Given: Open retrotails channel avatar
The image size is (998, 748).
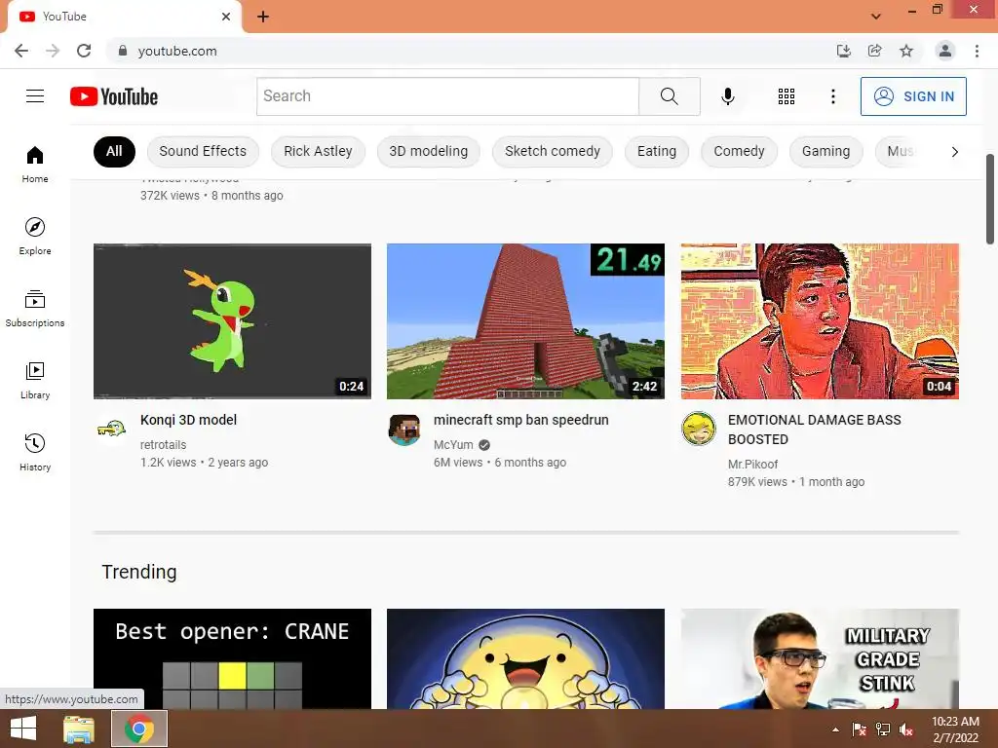Looking at the screenshot, I should (x=111, y=430).
